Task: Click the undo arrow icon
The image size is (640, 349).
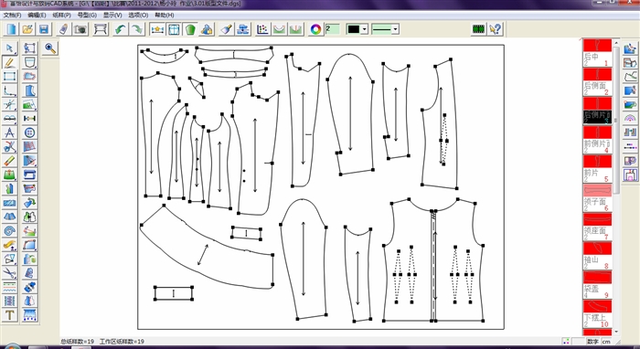Action: 121,29
